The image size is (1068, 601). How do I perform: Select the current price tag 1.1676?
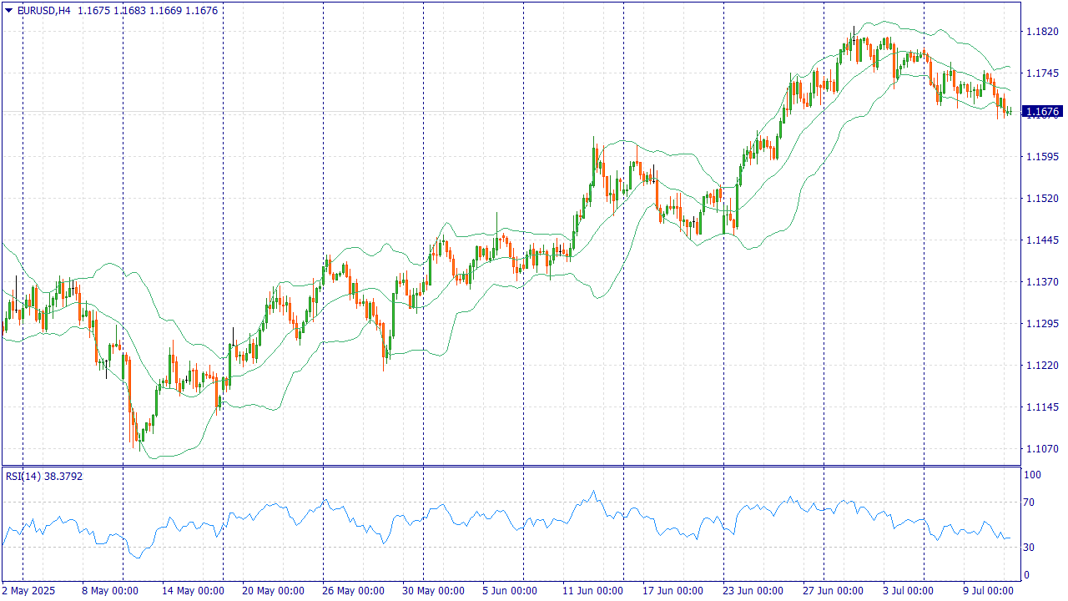[x=1042, y=111]
